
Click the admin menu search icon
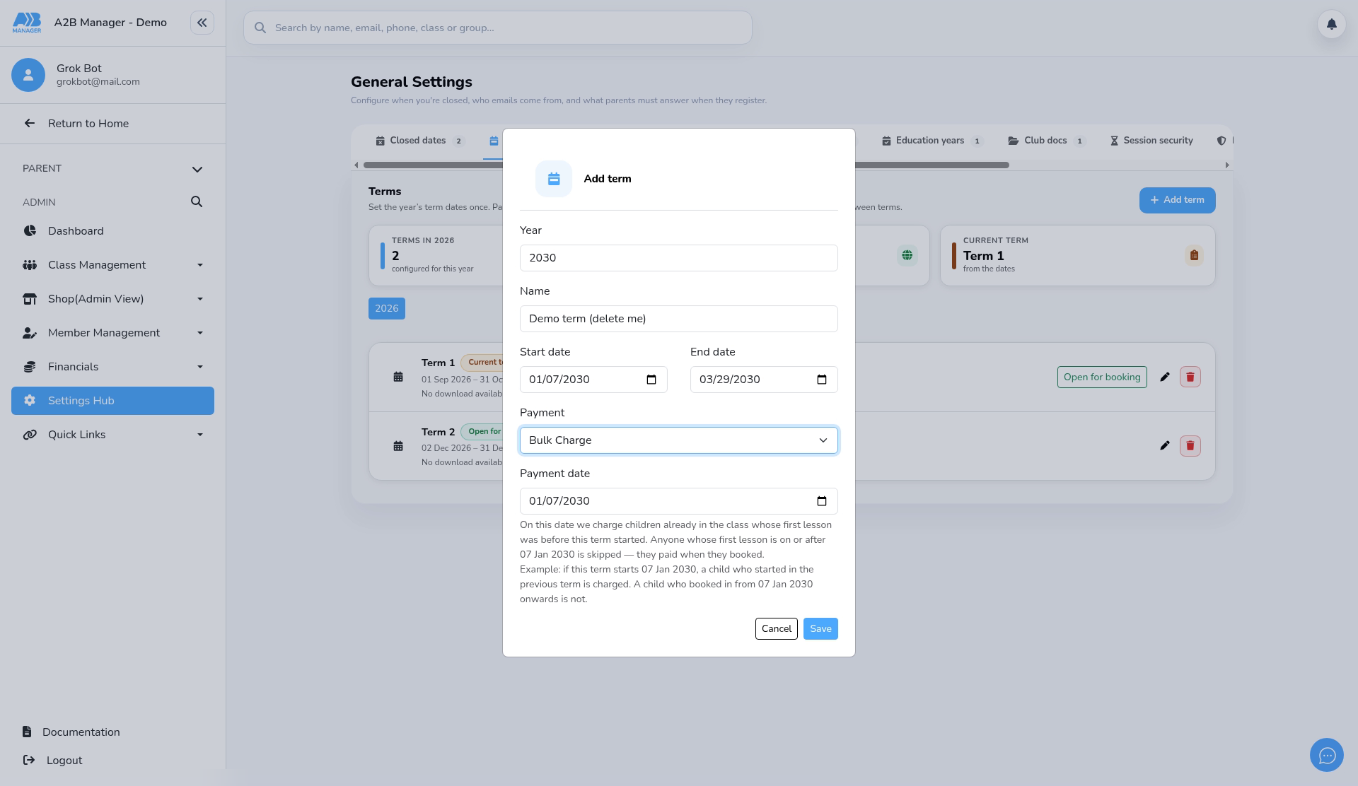click(x=197, y=202)
